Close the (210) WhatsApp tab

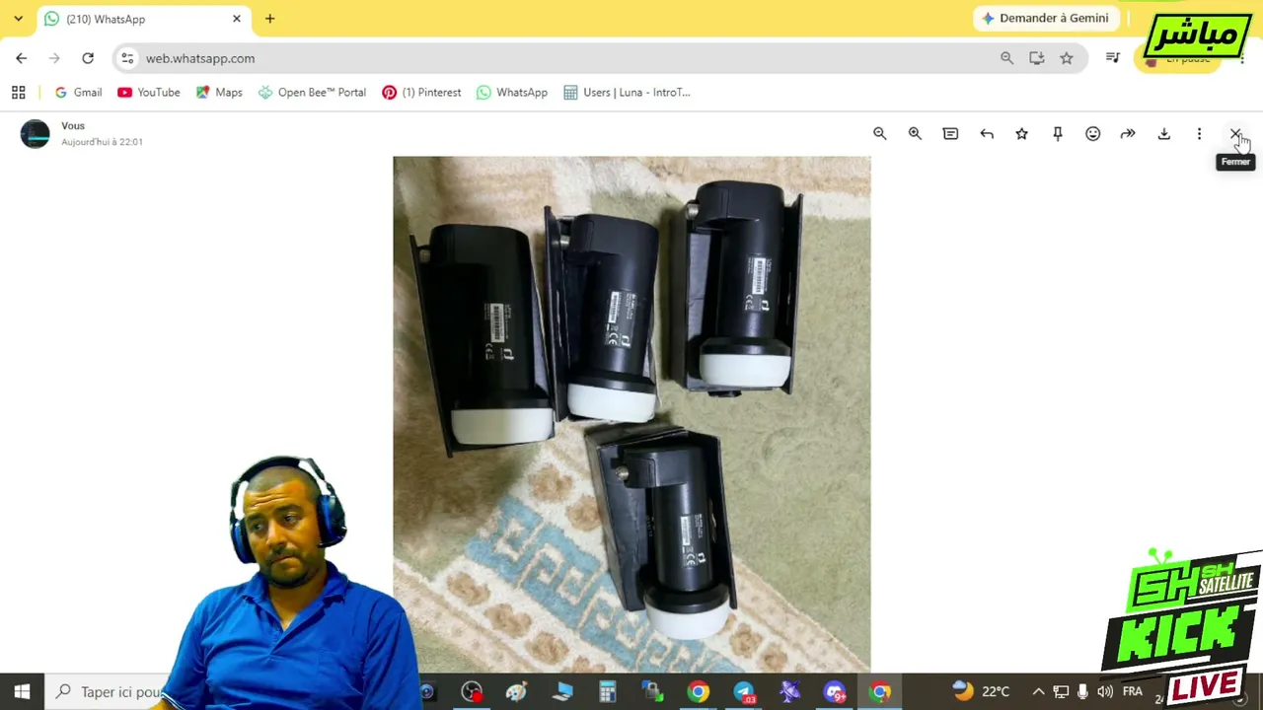tap(237, 19)
